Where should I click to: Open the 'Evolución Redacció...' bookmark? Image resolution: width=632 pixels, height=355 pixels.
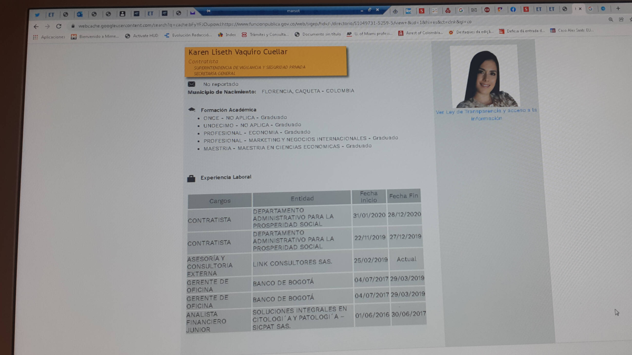188,35
